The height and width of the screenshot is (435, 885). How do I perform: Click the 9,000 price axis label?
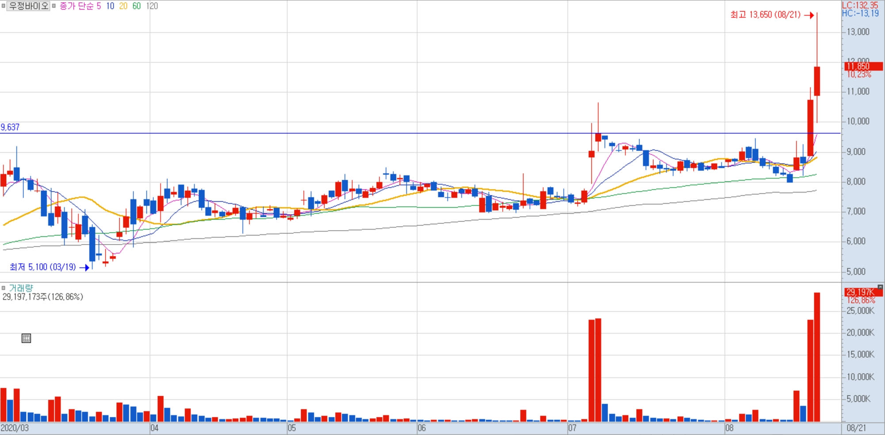(x=856, y=151)
